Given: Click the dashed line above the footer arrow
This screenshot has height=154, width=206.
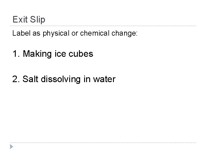Looking at the screenshot, I should click(103, 143).
